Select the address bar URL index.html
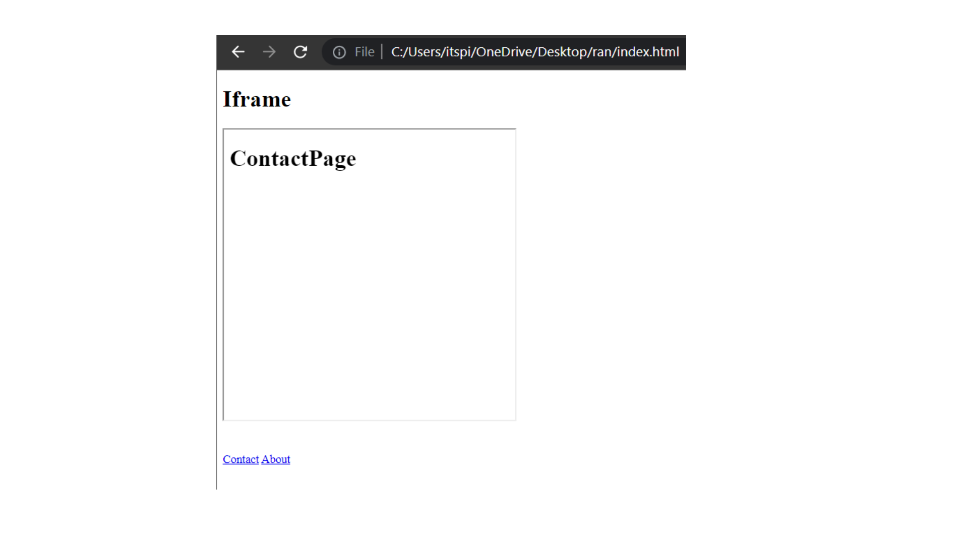Viewport: 968px width, 544px height. 535,52
